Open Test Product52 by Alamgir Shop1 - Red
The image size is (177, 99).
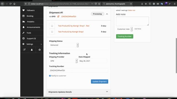pos(74,26)
